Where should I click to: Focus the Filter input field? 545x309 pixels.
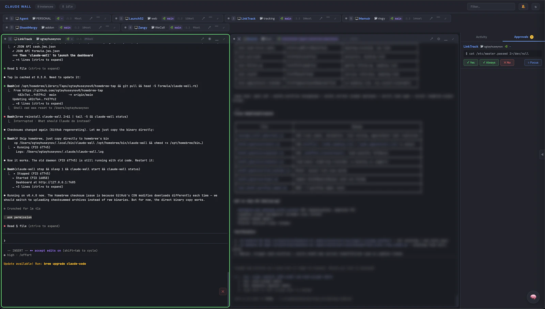click(491, 6)
